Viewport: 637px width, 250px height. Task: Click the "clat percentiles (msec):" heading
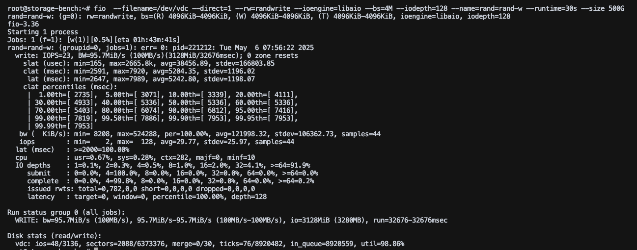click(x=70, y=87)
